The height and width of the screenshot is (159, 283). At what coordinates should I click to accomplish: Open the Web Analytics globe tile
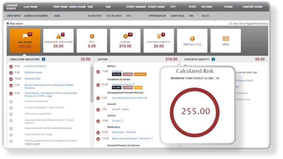coord(192,40)
